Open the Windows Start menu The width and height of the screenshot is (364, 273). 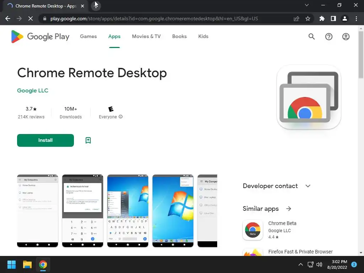[11, 264]
